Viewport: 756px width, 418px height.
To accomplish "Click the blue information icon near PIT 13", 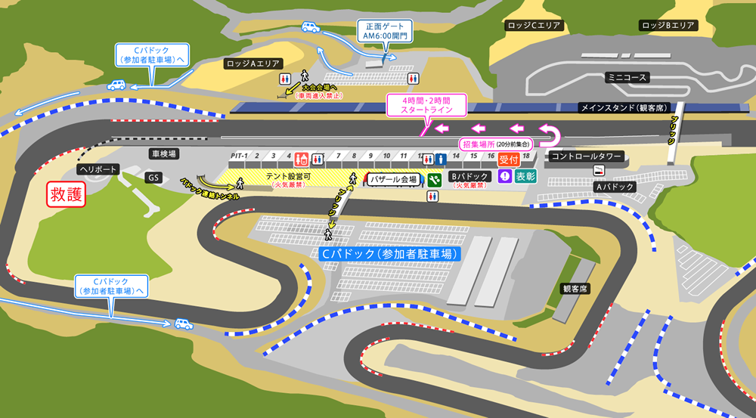I will (x=441, y=159).
